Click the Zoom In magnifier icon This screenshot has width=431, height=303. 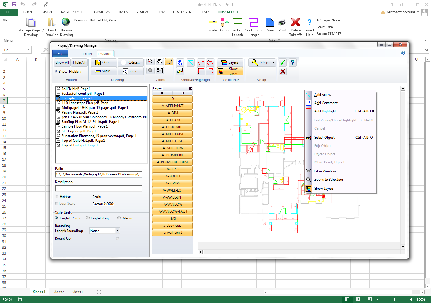150,61
